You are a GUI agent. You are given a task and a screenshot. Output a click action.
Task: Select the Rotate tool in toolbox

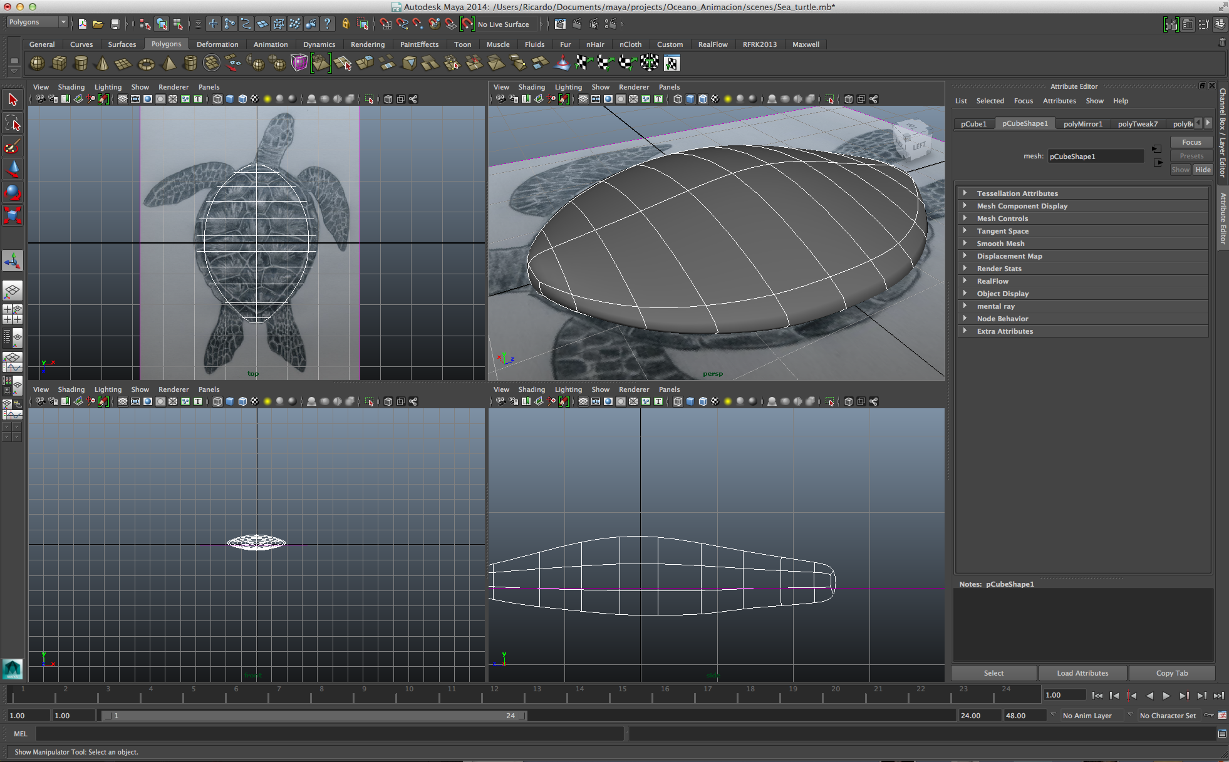(13, 192)
